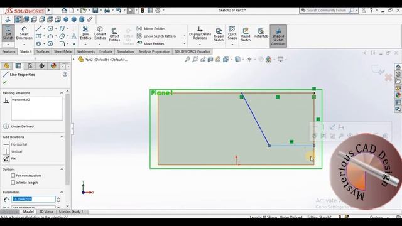The width and height of the screenshot is (402, 226).
Task: Click the Save icon in the top toolbar
Action: tap(95, 10)
